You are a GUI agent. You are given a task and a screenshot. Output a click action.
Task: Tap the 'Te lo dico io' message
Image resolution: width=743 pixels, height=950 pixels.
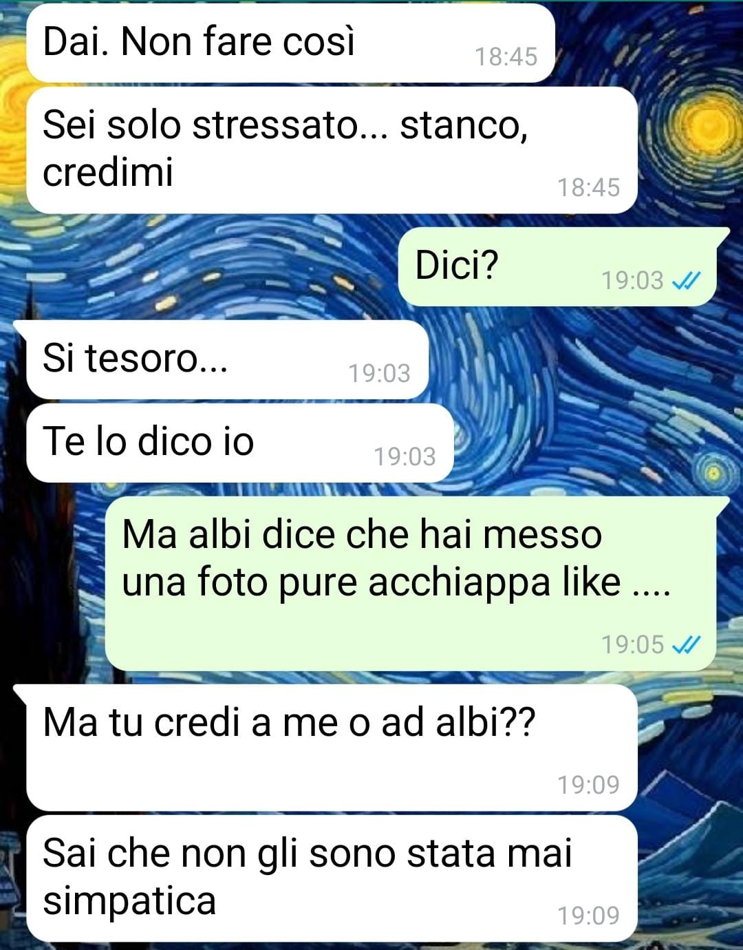[x=240, y=443]
